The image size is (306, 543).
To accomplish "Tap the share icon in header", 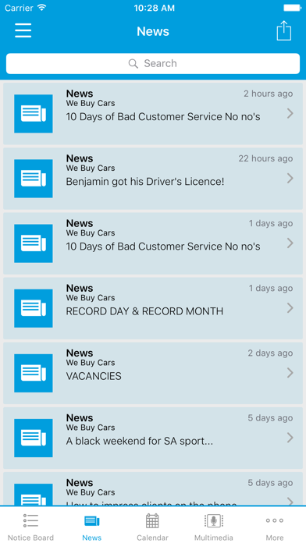I will point(284,31).
